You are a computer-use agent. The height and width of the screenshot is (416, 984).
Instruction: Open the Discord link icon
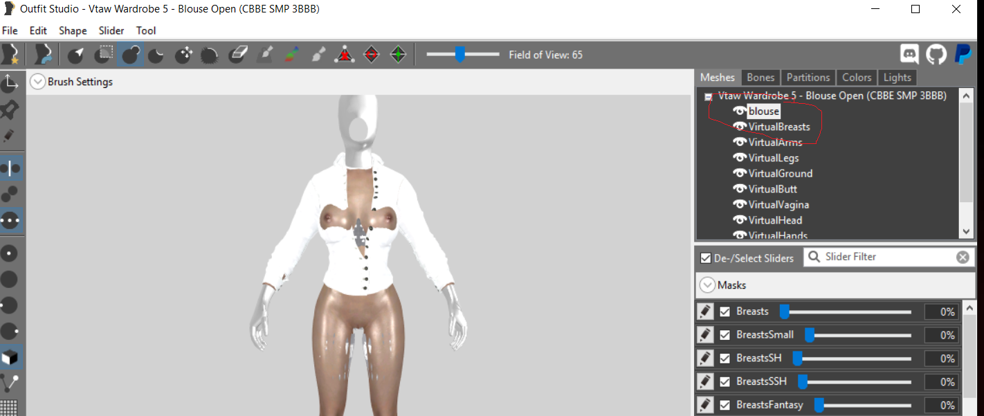pos(909,54)
